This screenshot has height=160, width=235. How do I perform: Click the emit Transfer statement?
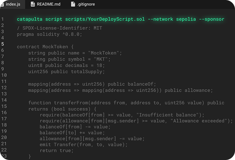[x=83, y=145]
